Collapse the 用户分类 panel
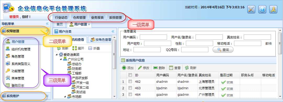 pos(113,31)
